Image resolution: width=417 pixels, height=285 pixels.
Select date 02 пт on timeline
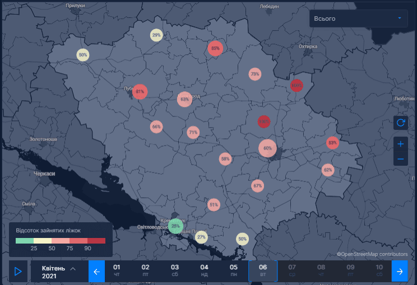pos(146,270)
